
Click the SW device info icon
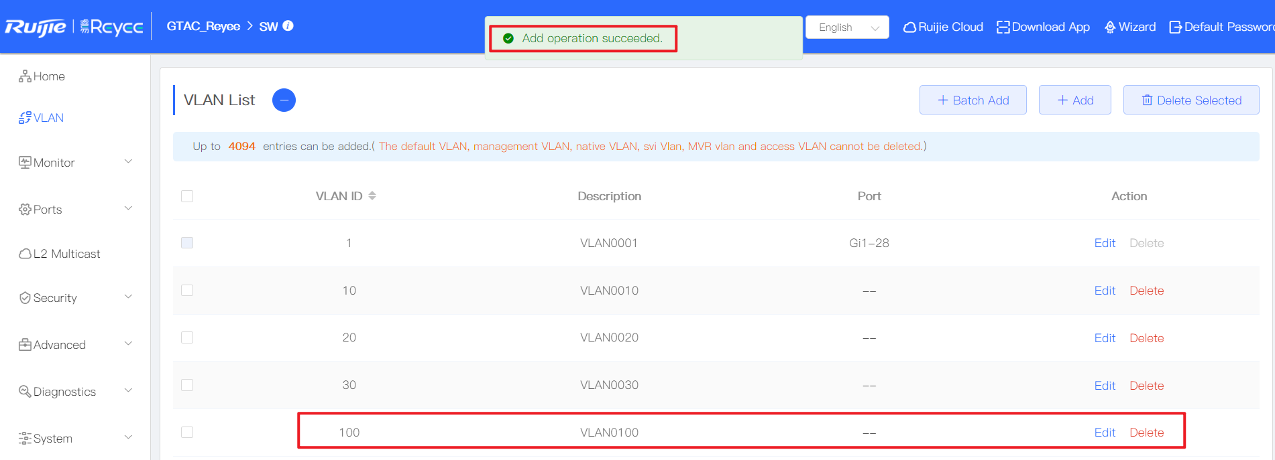[288, 26]
